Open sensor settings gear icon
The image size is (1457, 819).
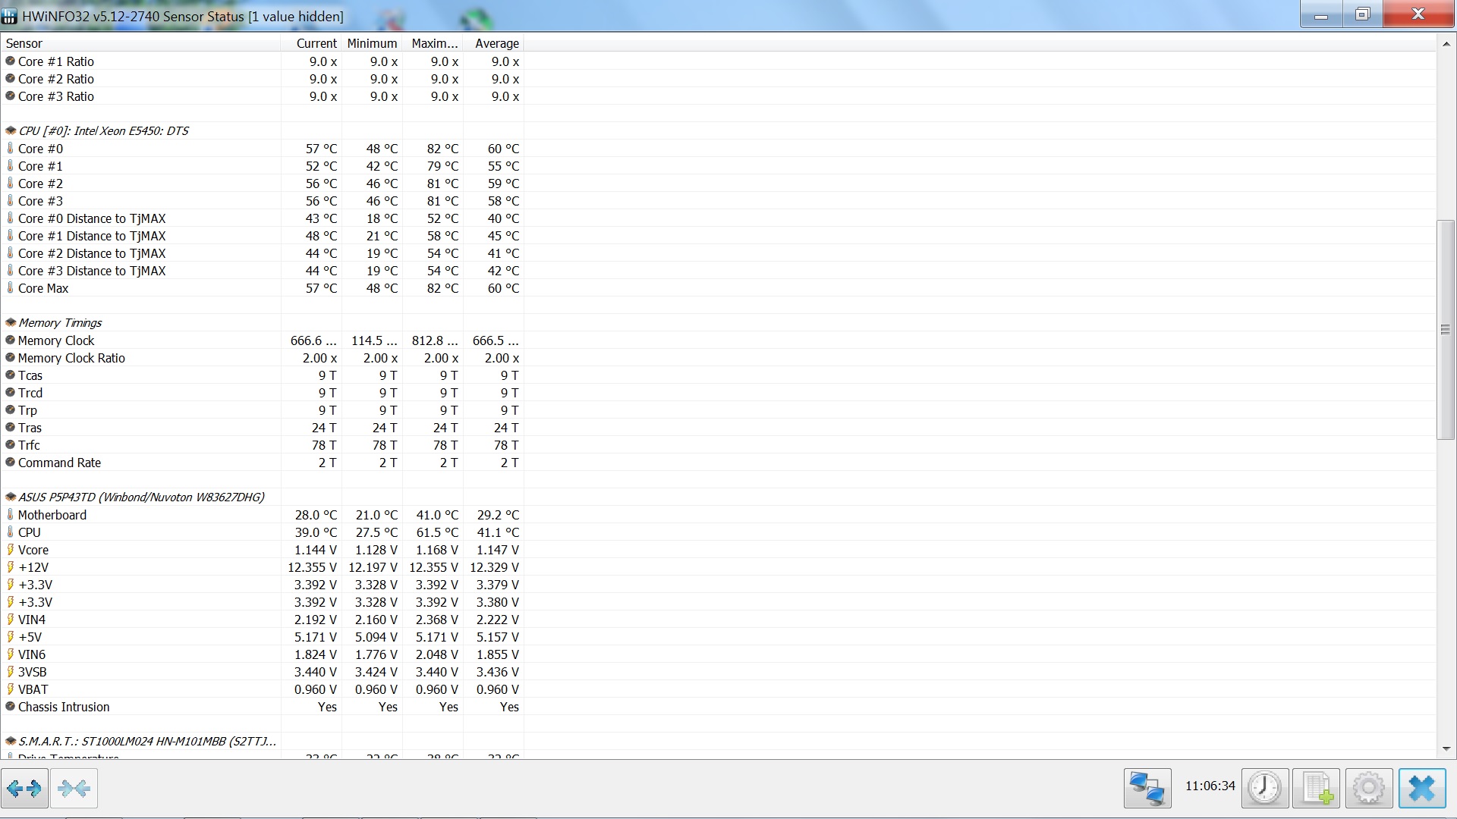1368,789
